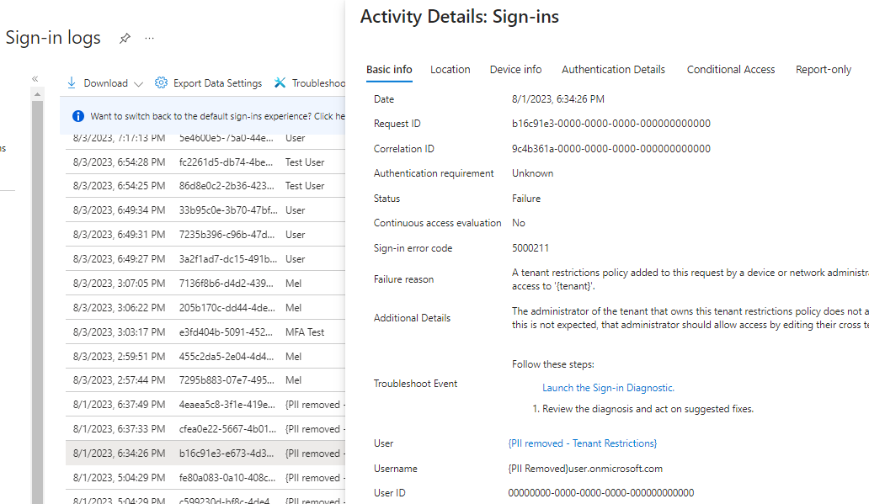
Task: Select the 8/3/2023 6:54:28 PM Test User row
Action: 206,162
